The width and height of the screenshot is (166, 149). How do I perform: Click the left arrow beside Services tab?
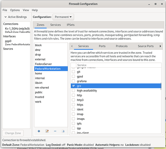72,46
